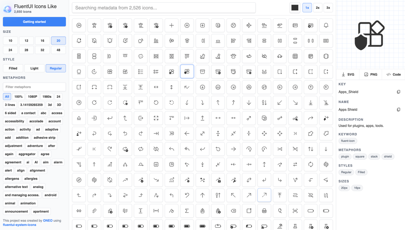Choose the snoozing bell with zz icon

(x=125, y=41)
